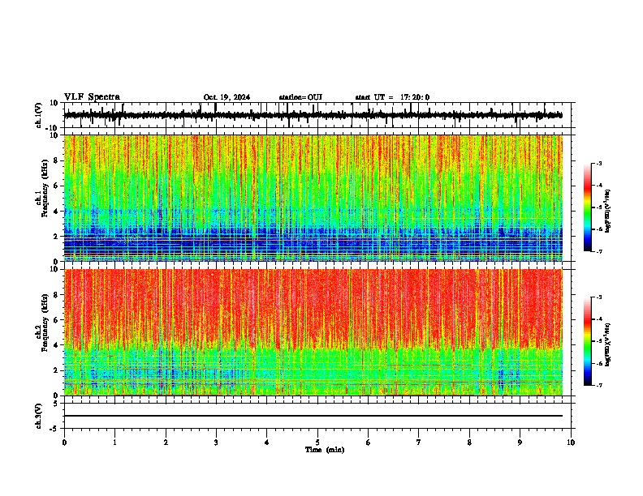This screenshot has height=496, width=643.
Task: Click the "Time (min)" axis title
Action: tap(325, 450)
